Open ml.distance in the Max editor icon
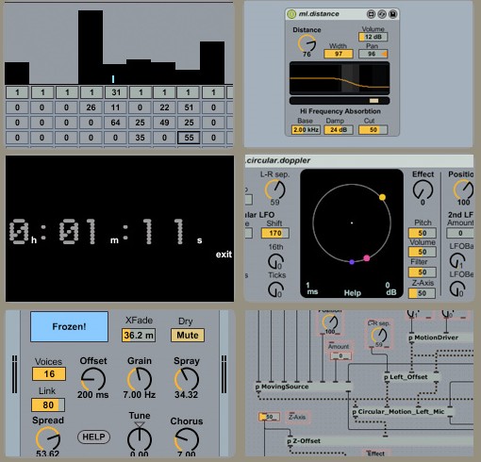Image resolution: width=481 pixels, height=462 pixels. (x=372, y=14)
